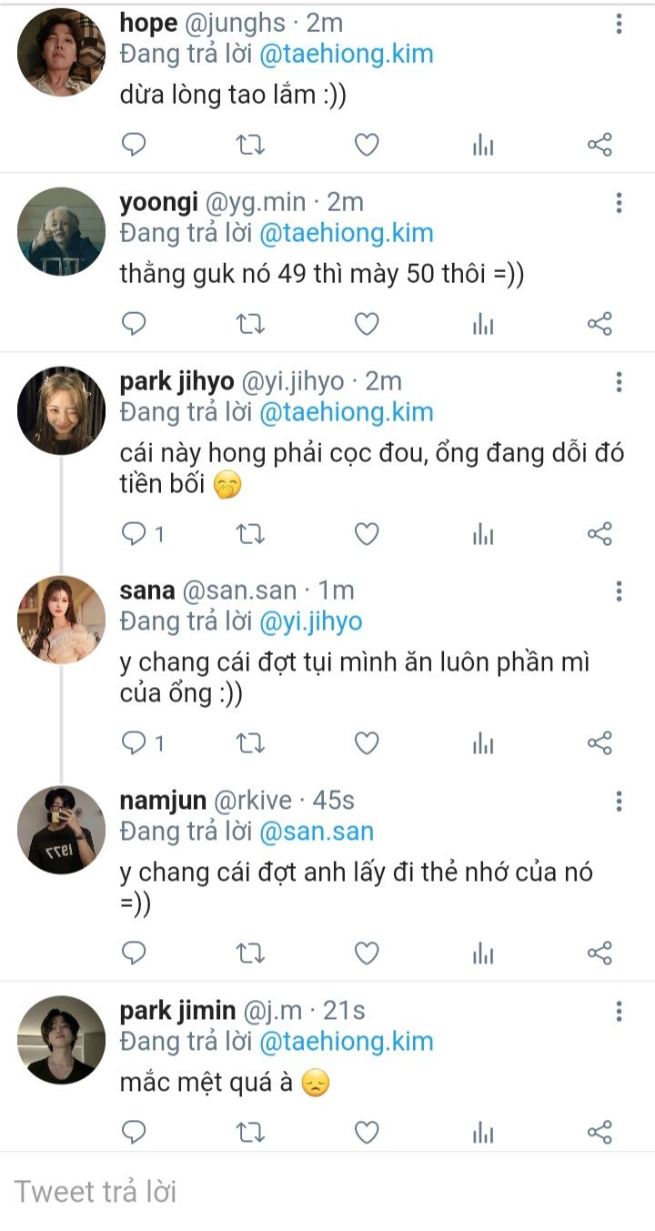
Task: Like park jihyo's tweet
Action: pos(367,534)
